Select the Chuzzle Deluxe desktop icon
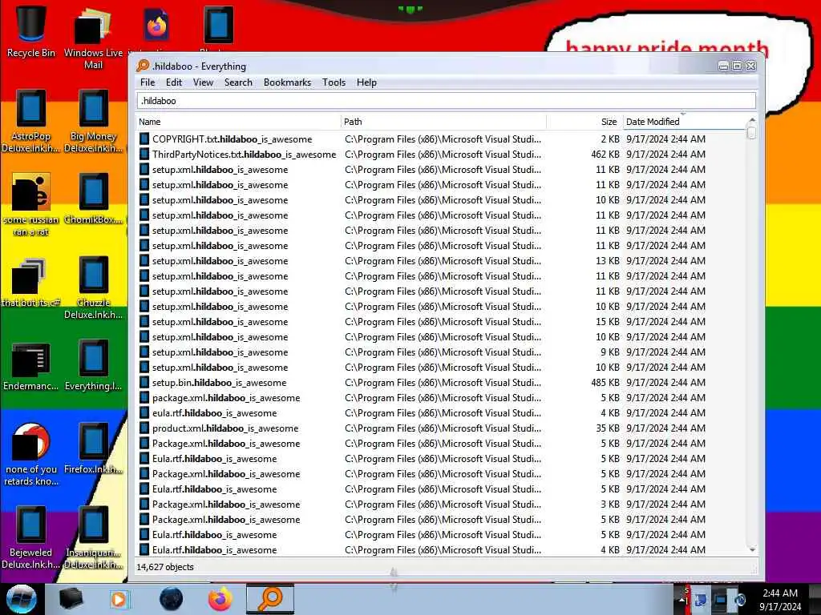Viewport: 821px width, 615px height. 93,287
